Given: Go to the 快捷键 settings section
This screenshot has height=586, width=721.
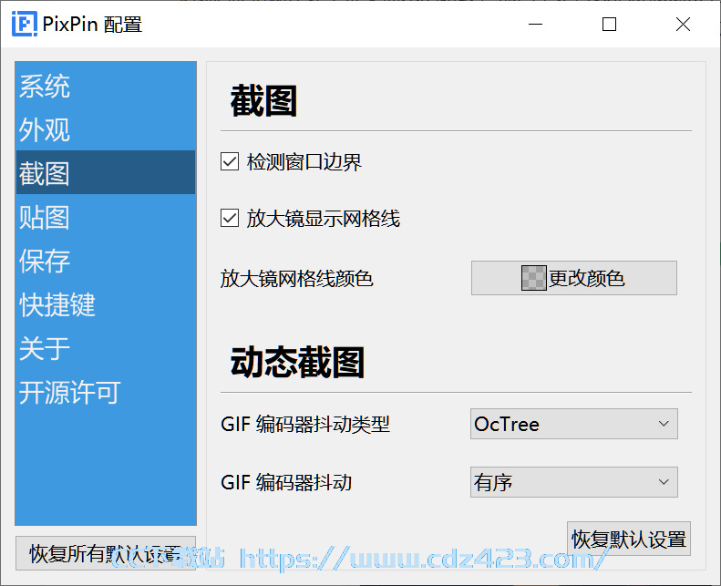Looking at the screenshot, I should coord(106,304).
